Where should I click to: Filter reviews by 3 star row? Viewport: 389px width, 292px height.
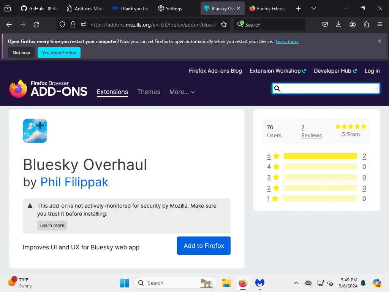coord(316,177)
